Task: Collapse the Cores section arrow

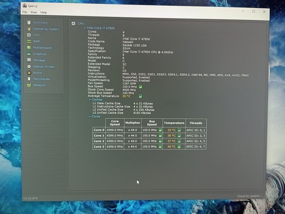Action: 90,116
